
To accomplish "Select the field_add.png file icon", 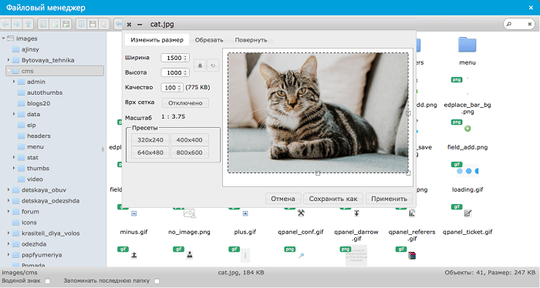I will 467,129.
